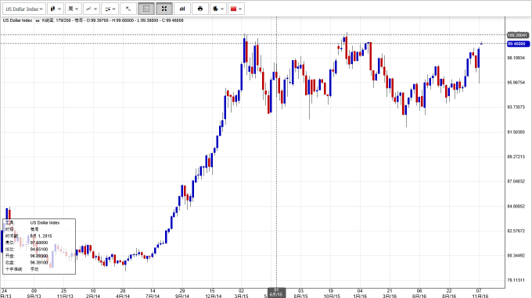The width and height of the screenshot is (532, 298).
Task: Open the indicators dropdown in toolbar
Action: click(110, 9)
